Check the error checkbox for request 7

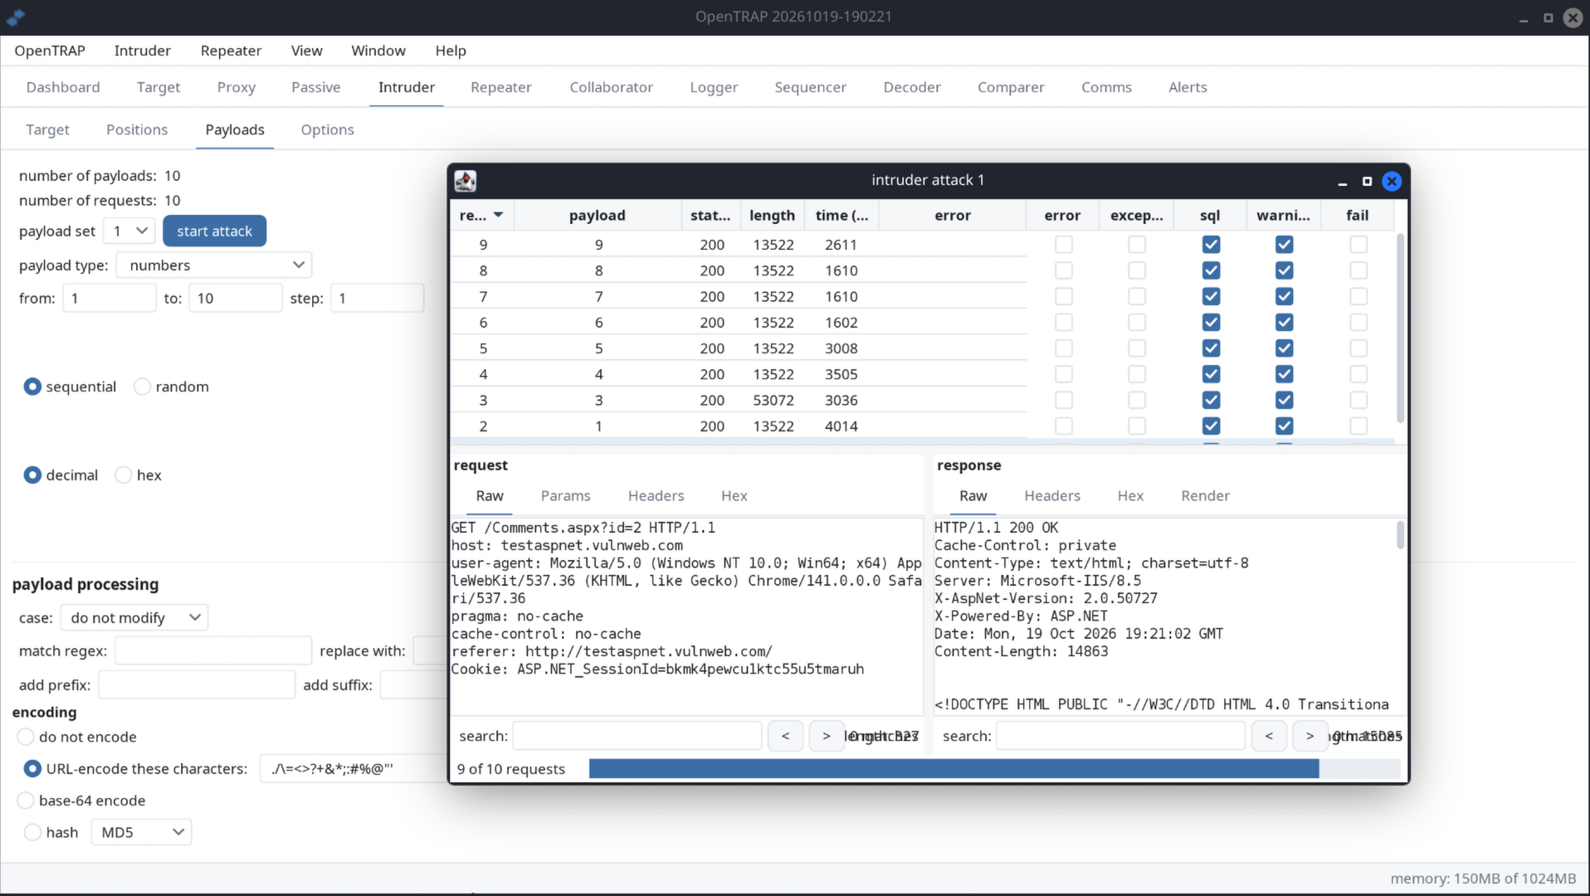click(1063, 296)
